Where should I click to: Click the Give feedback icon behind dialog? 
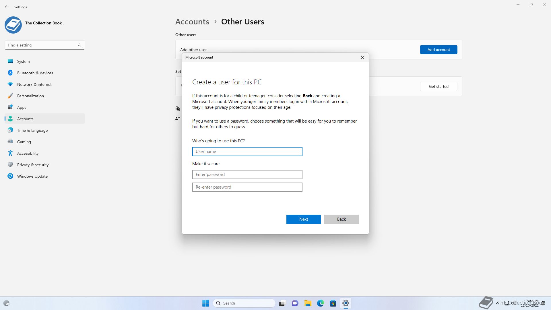tap(178, 118)
